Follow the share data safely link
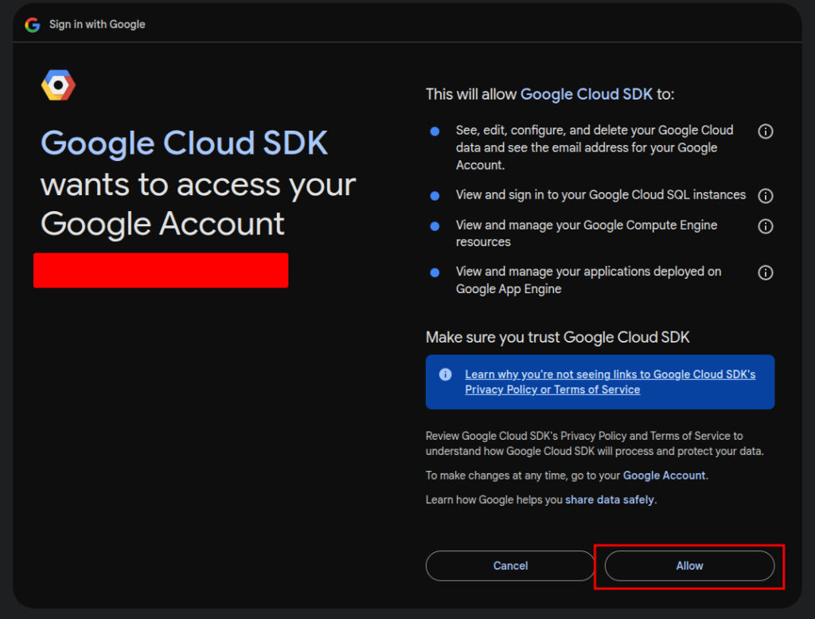The image size is (815, 619). tap(609, 500)
